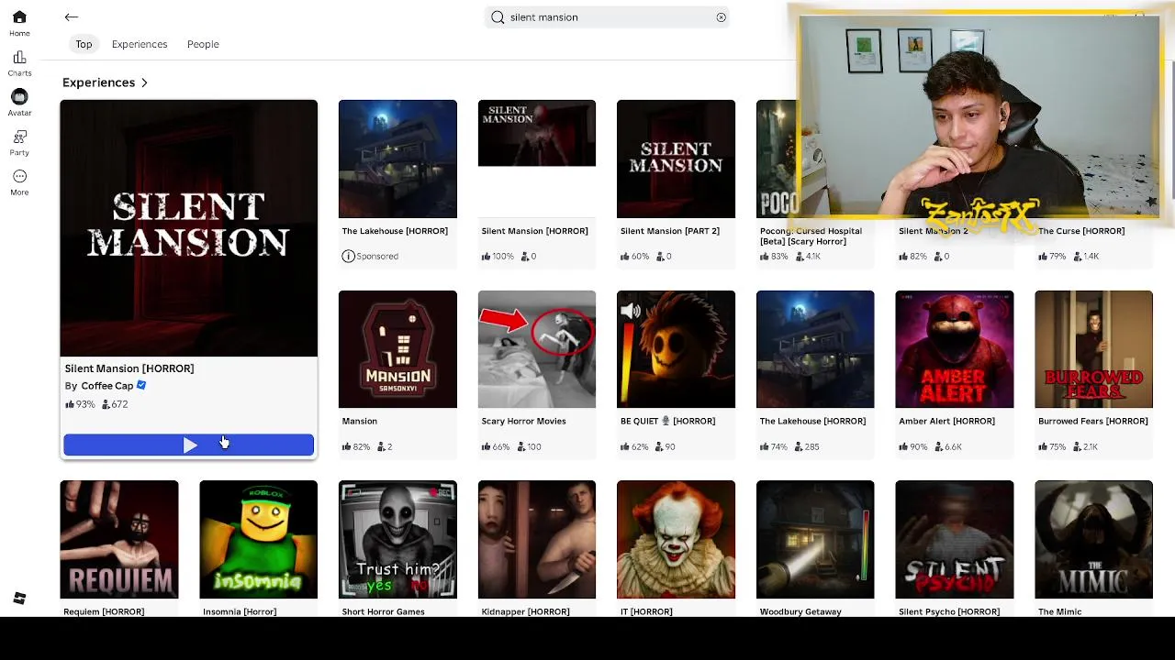Image resolution: width=1175 pixels, height=660 pixels.
Task: Open Short Horror Games thumbnail
Action: coord(397,539)
